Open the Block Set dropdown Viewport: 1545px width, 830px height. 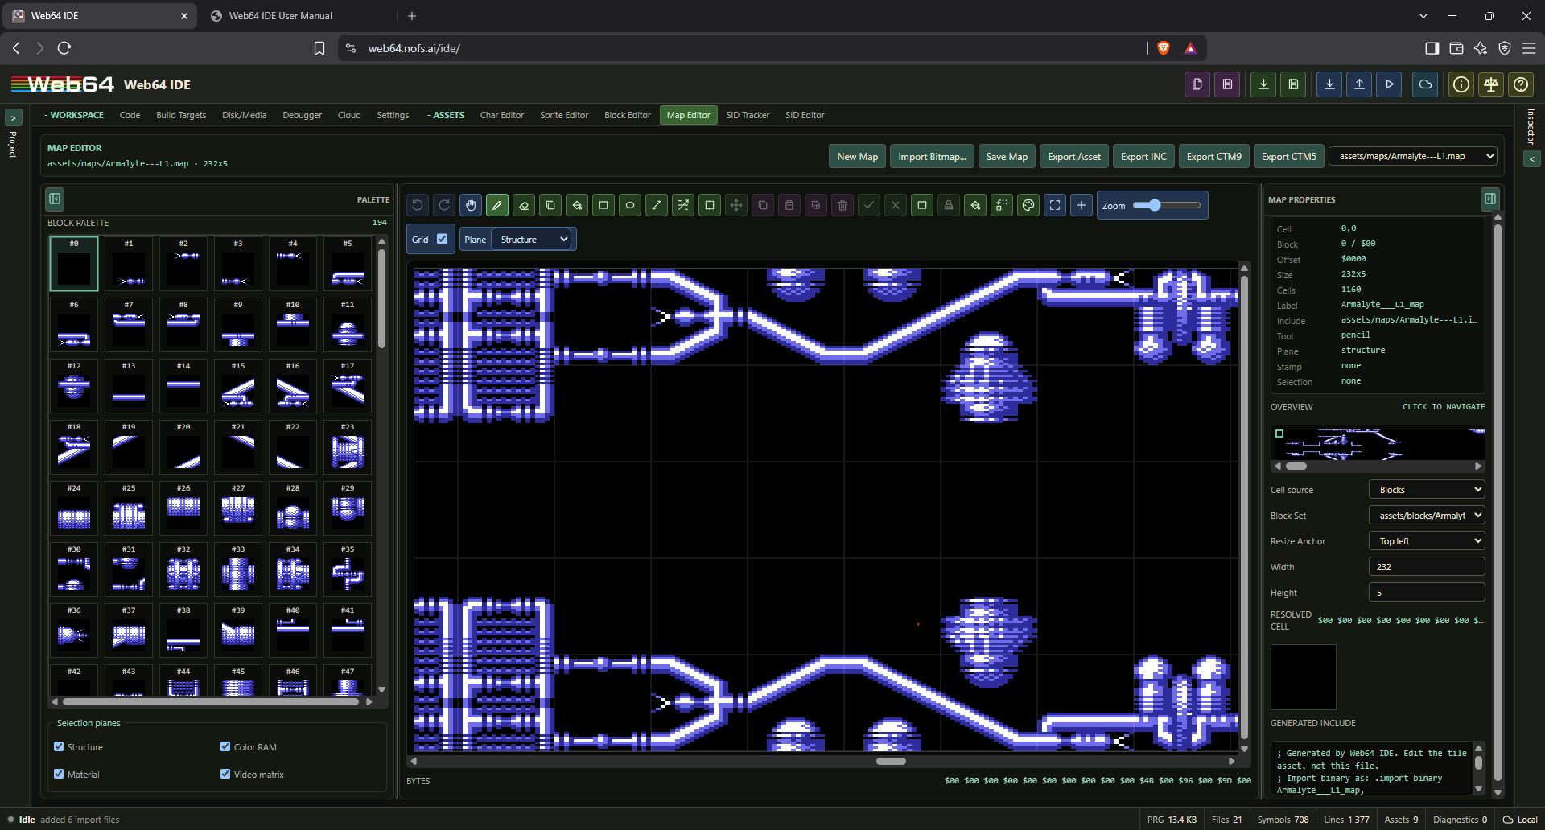pyautogui.click(x=1427, y=516)
